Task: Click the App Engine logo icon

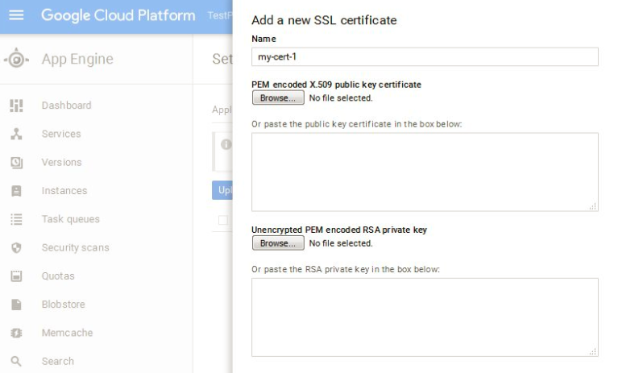Action: click(16, 60)
